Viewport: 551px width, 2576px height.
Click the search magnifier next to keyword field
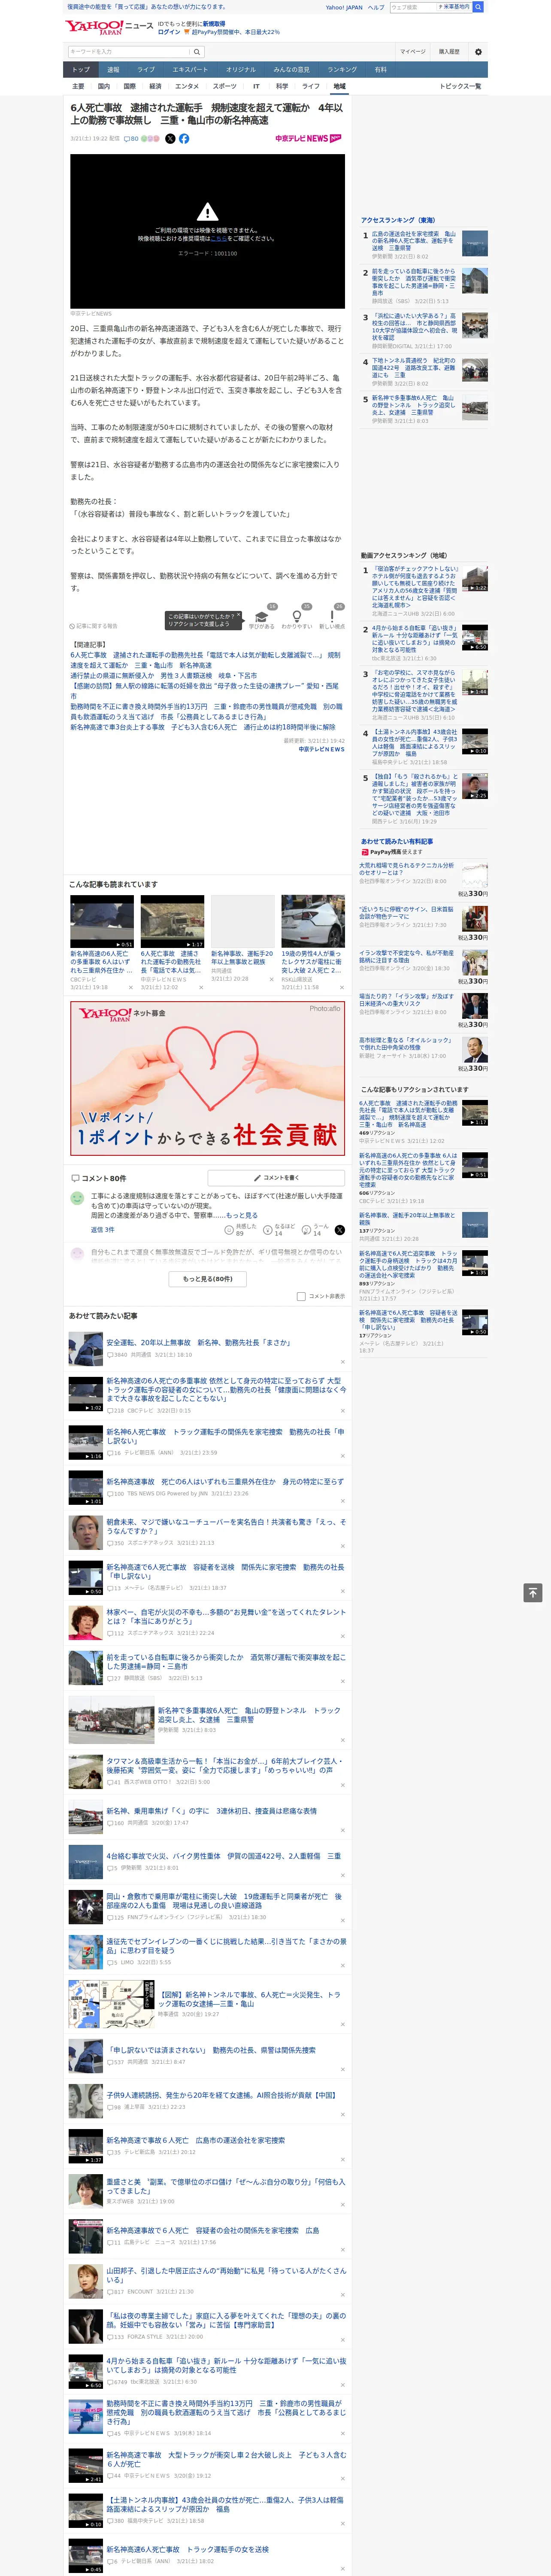coord(197,52)
